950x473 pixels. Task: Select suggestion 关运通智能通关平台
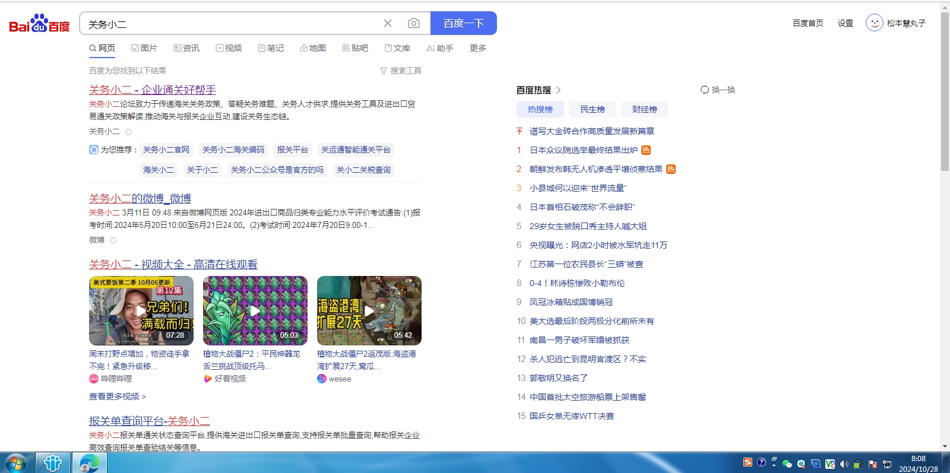coord(356,150)
